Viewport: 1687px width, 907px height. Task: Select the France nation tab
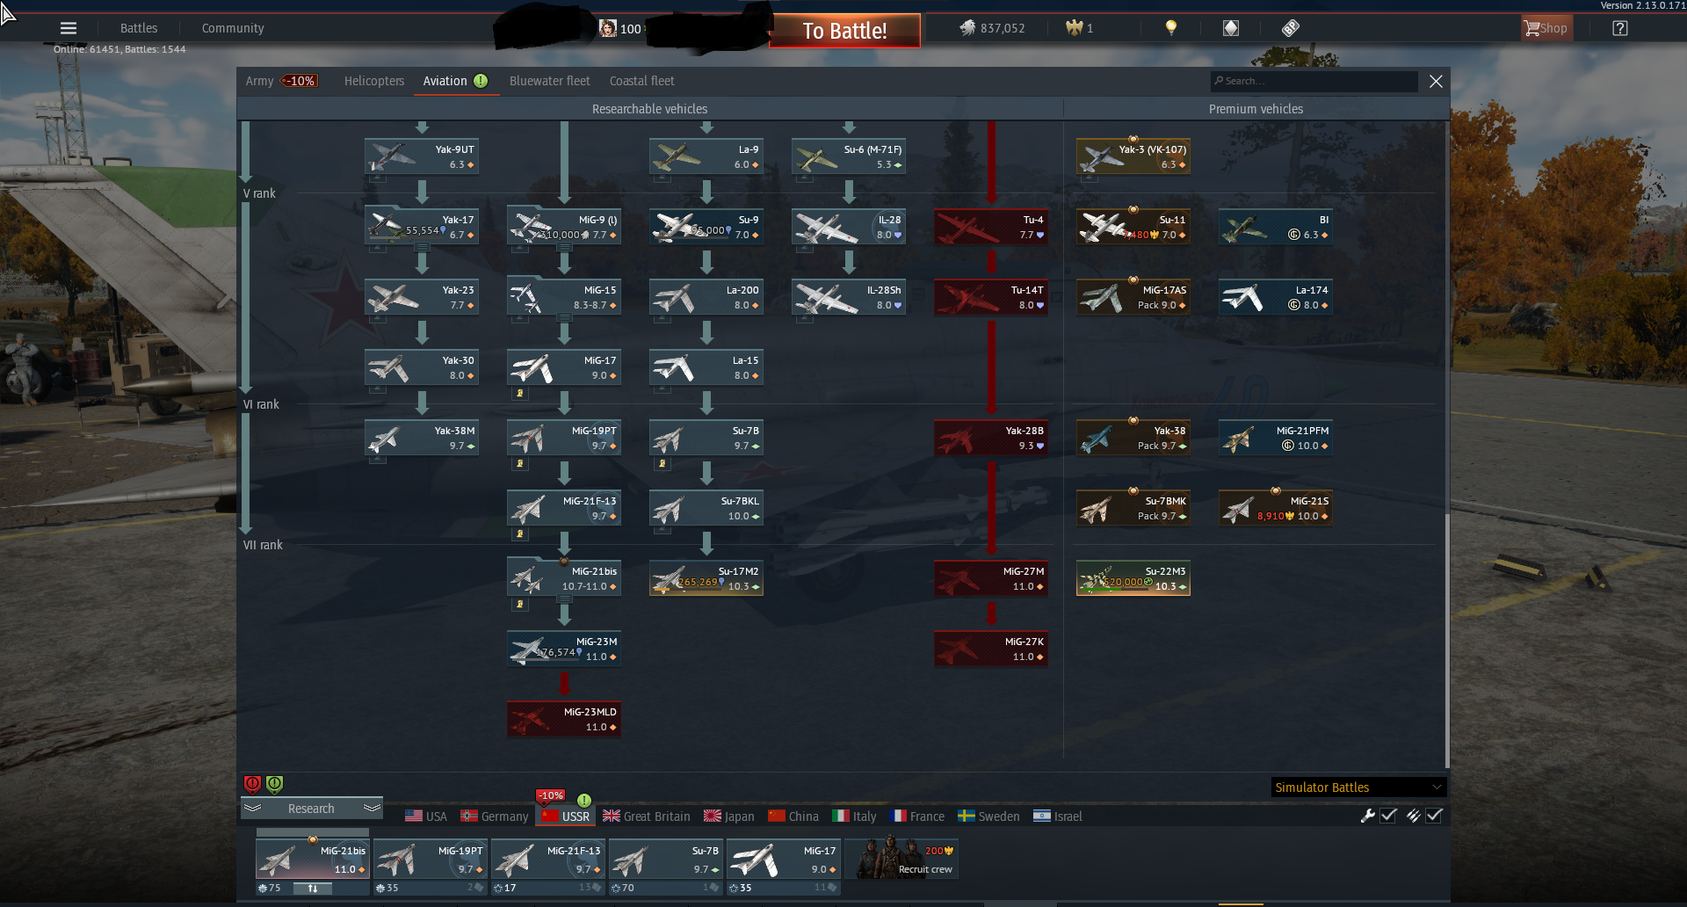[x=916, y=816]
